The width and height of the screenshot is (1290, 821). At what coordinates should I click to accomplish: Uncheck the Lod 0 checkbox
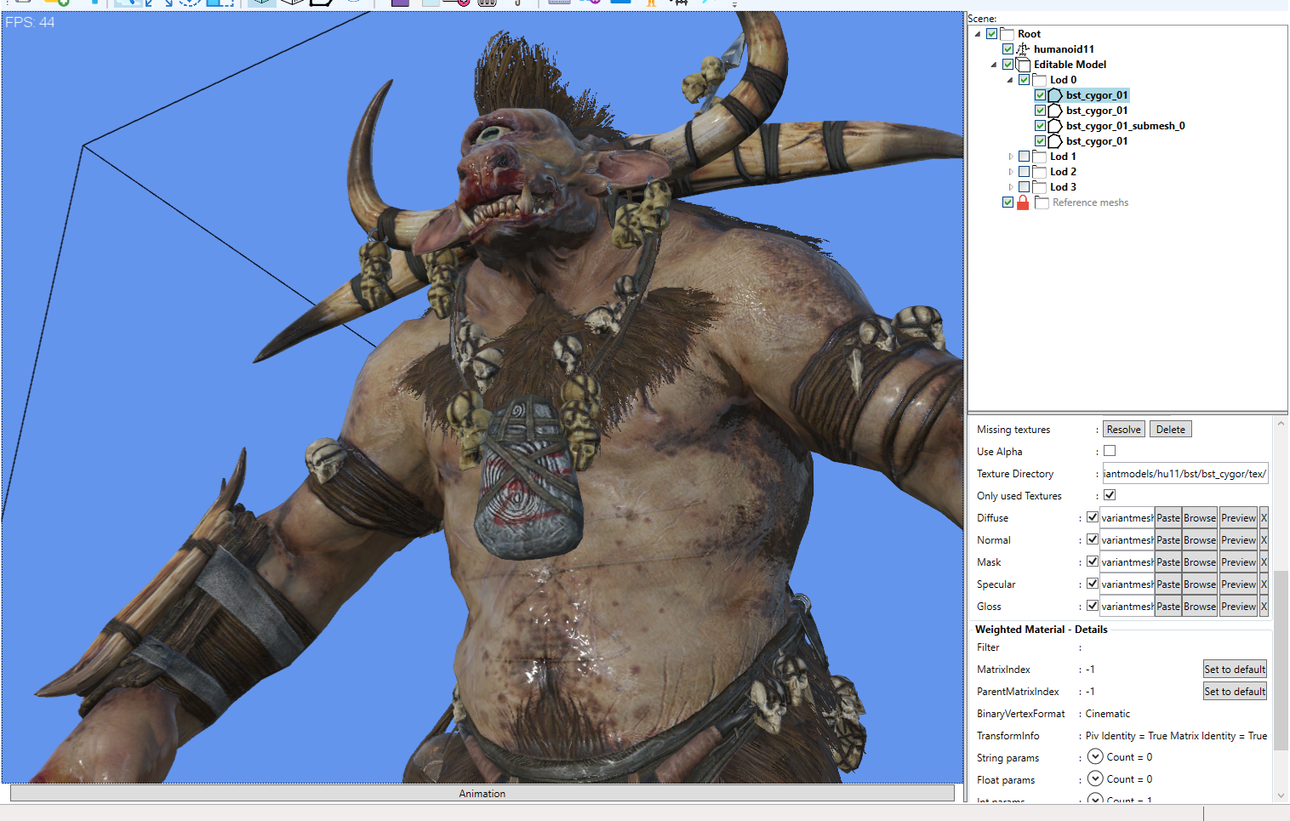click(1024, 80)
